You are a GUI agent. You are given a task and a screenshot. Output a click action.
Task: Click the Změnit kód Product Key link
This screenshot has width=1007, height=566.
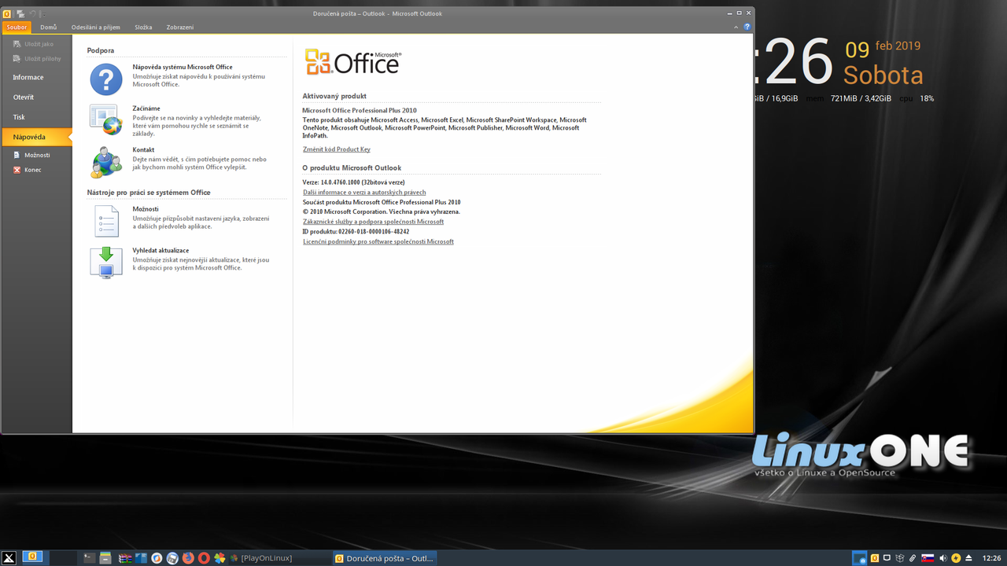coord(337,149)
